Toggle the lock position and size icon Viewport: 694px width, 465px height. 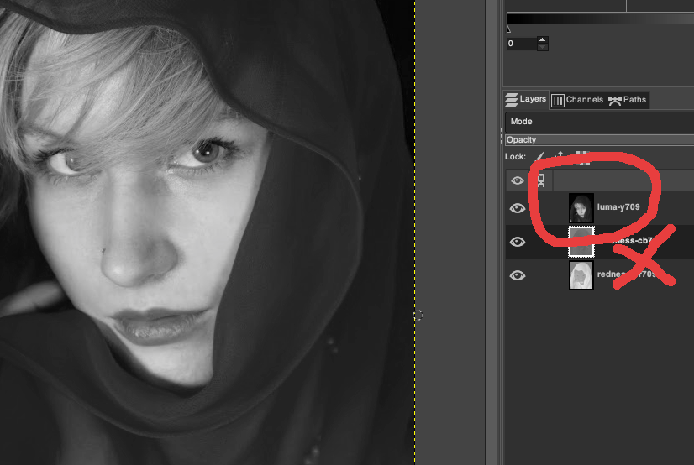click(x=560, y=156)
